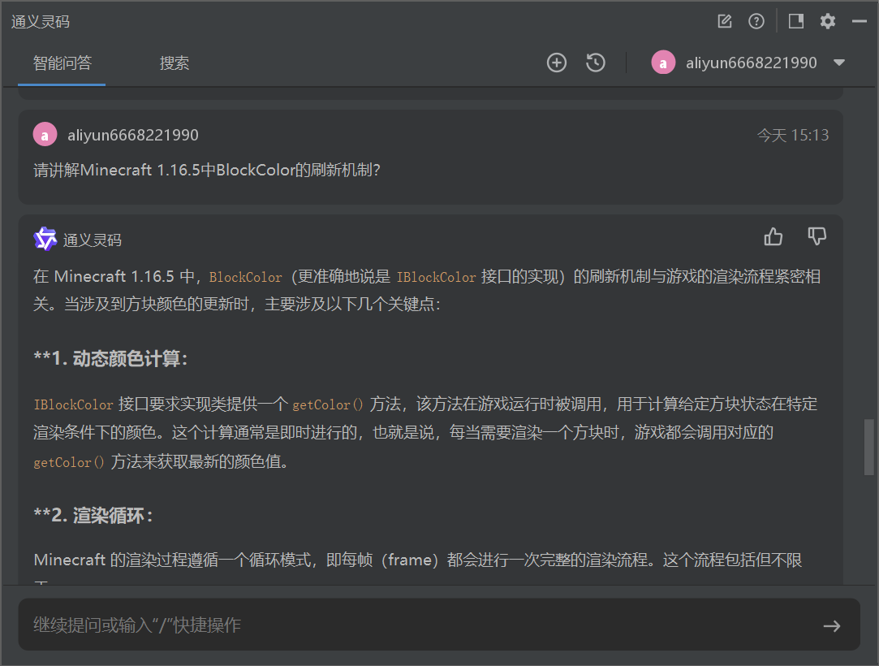Click the aliyun6668221990 avatar in the header
The width and height of the screenshot is (879, 666).
[663, 63]
